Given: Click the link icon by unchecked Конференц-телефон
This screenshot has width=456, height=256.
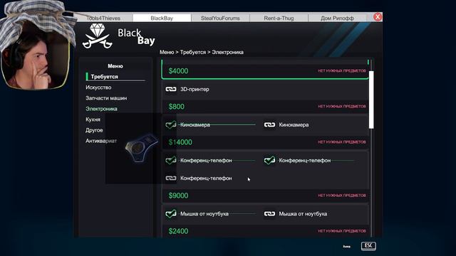Looking at the screenshot, I should click(171, 178).
